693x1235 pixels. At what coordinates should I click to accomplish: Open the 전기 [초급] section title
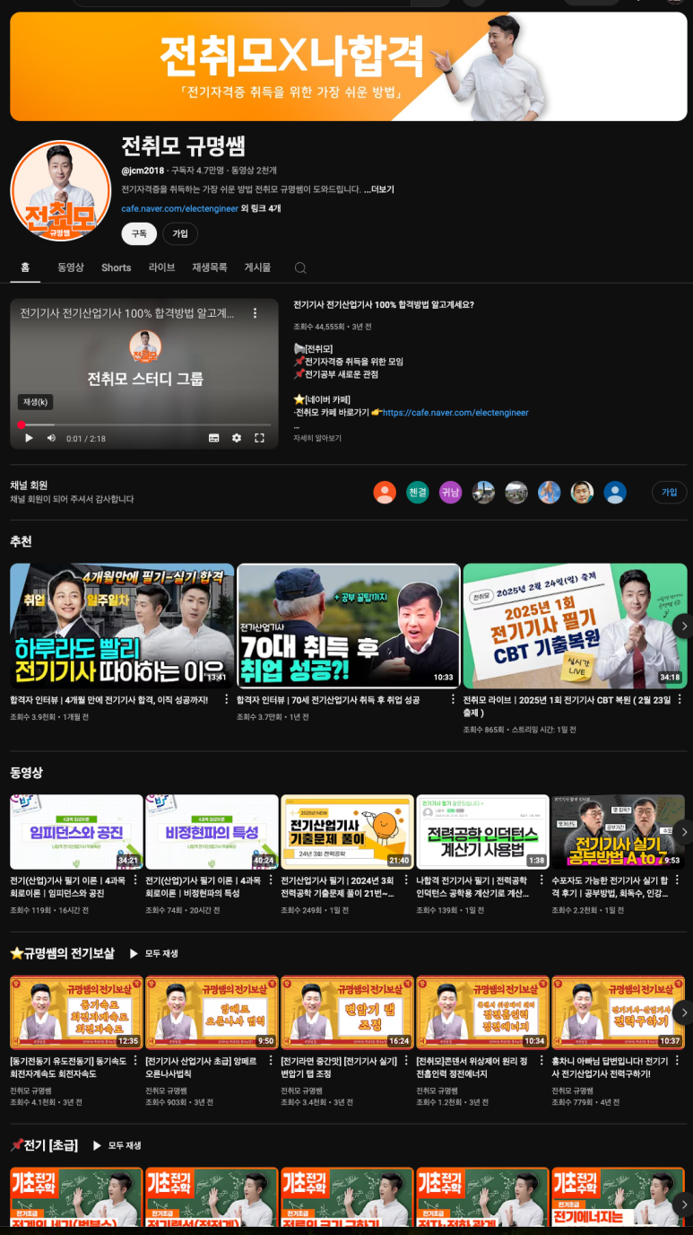(44, 1145)
